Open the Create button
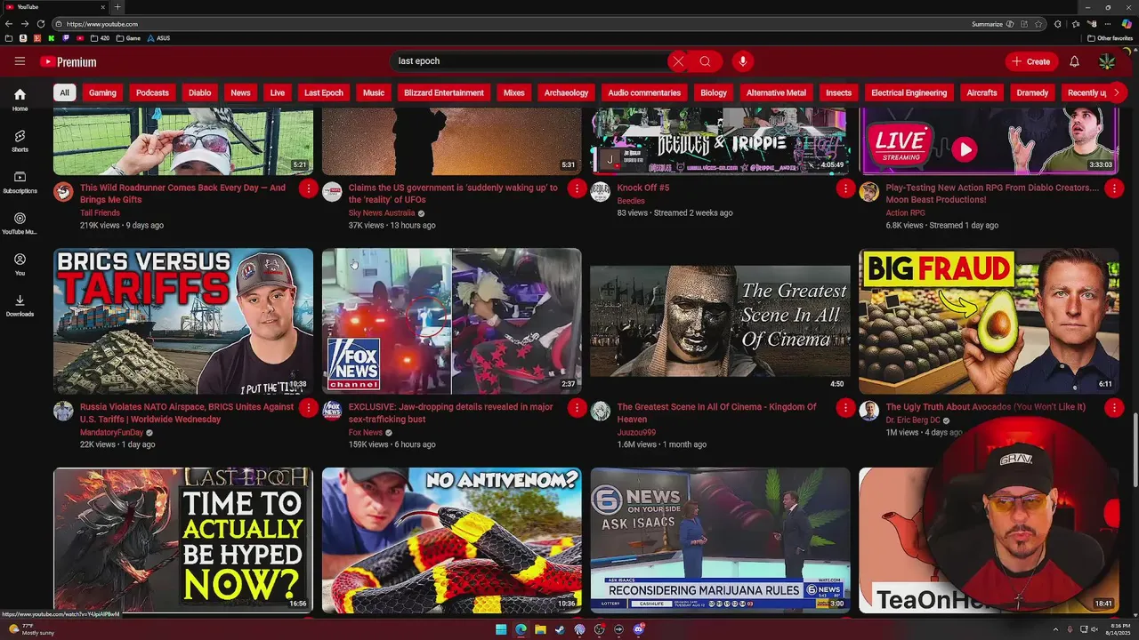 [x=1030, y=61]
